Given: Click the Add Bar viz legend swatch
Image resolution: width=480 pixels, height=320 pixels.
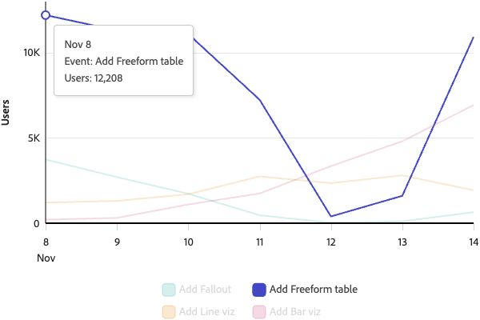Looking at the screenshot, I should point(259,312).
